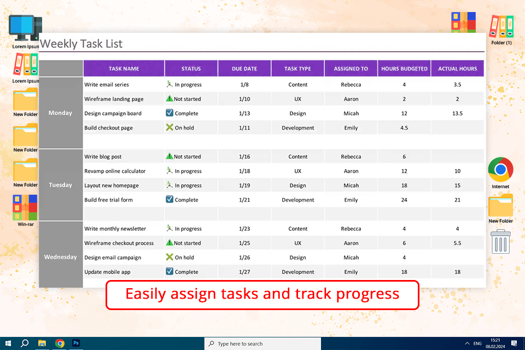Select the 'Build checkout page' task cell

(x=124, y=127)
